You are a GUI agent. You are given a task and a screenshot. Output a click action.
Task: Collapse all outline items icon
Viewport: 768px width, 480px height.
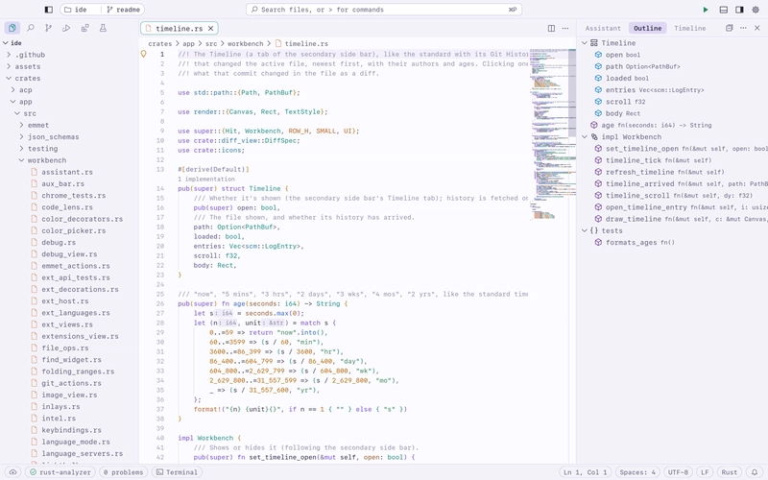pos(730,28)
